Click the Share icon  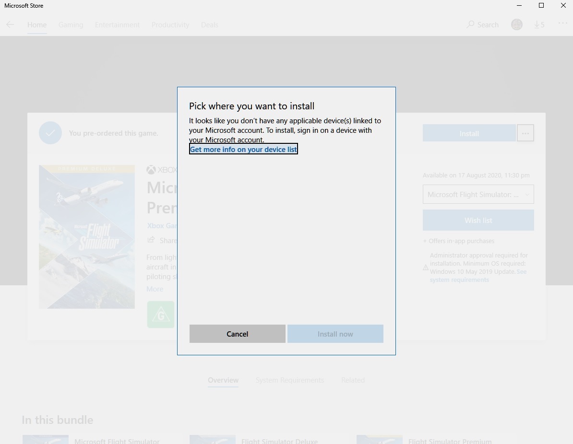coord(151,240)
